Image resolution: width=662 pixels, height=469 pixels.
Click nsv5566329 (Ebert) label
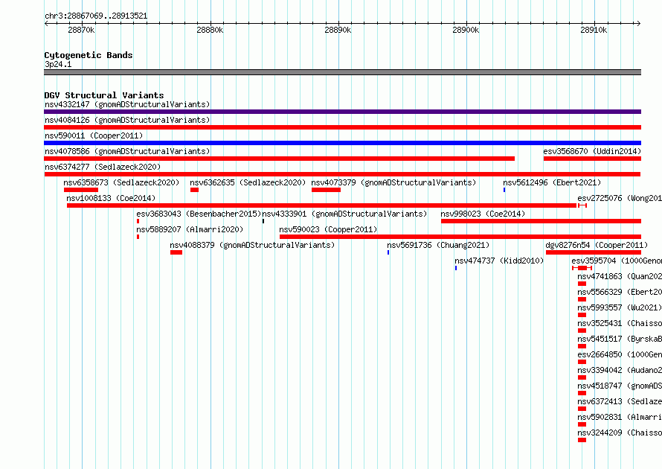tap(620, 292)
